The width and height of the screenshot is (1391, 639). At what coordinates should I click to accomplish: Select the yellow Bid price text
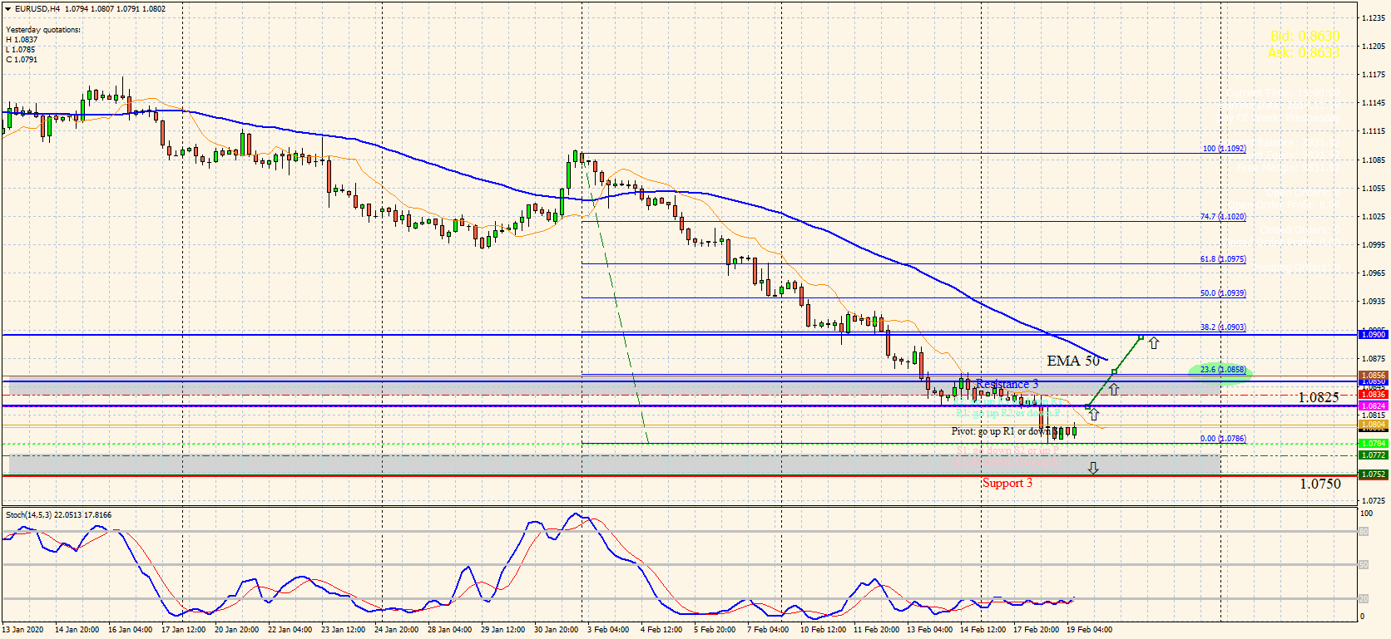click(1304, 37)
